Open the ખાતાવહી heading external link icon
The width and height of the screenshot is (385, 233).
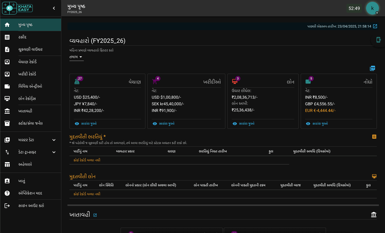tap(95, 215)
